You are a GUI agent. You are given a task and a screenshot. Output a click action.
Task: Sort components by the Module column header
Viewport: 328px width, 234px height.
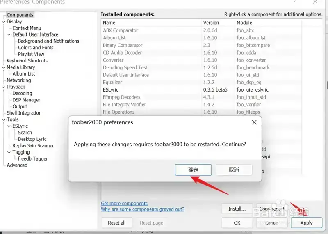244,23
